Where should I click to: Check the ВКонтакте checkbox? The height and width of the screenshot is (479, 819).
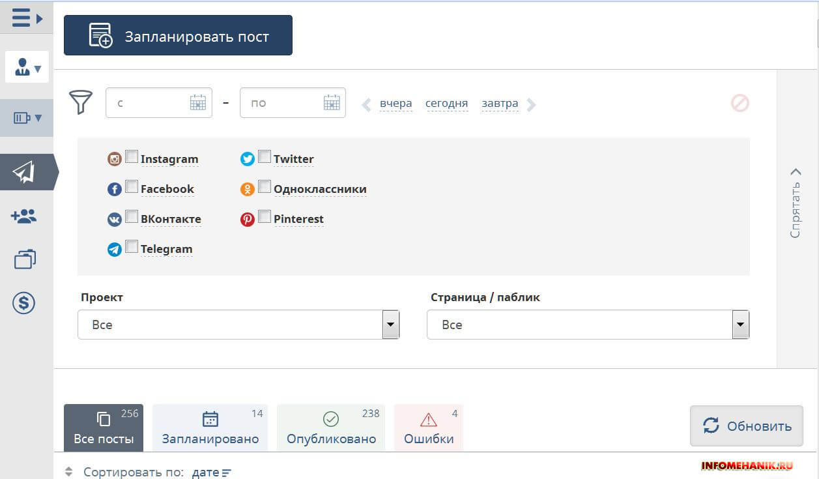tap(132, 216)
